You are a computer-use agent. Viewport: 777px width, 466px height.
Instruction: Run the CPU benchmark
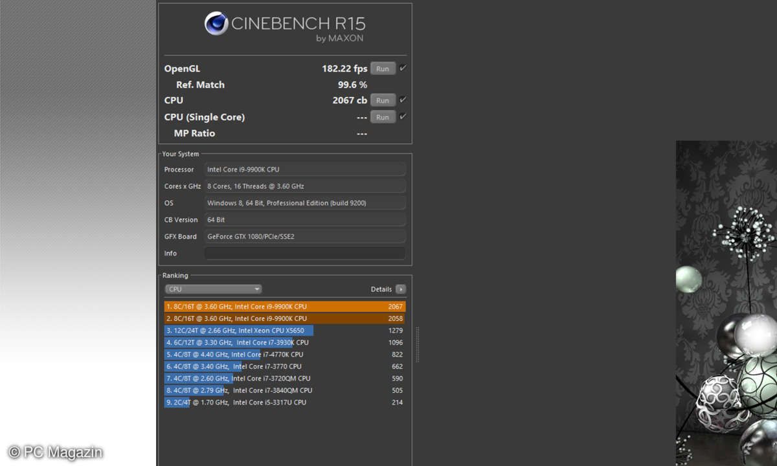coord(383,100)
